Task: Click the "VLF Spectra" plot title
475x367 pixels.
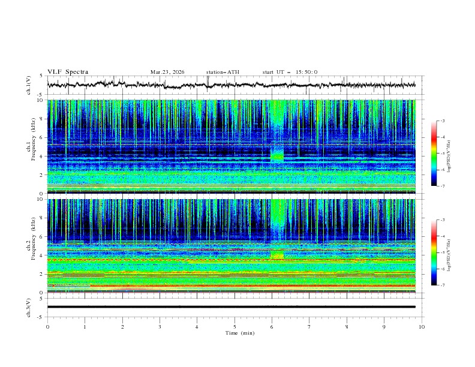Action: 68,72
